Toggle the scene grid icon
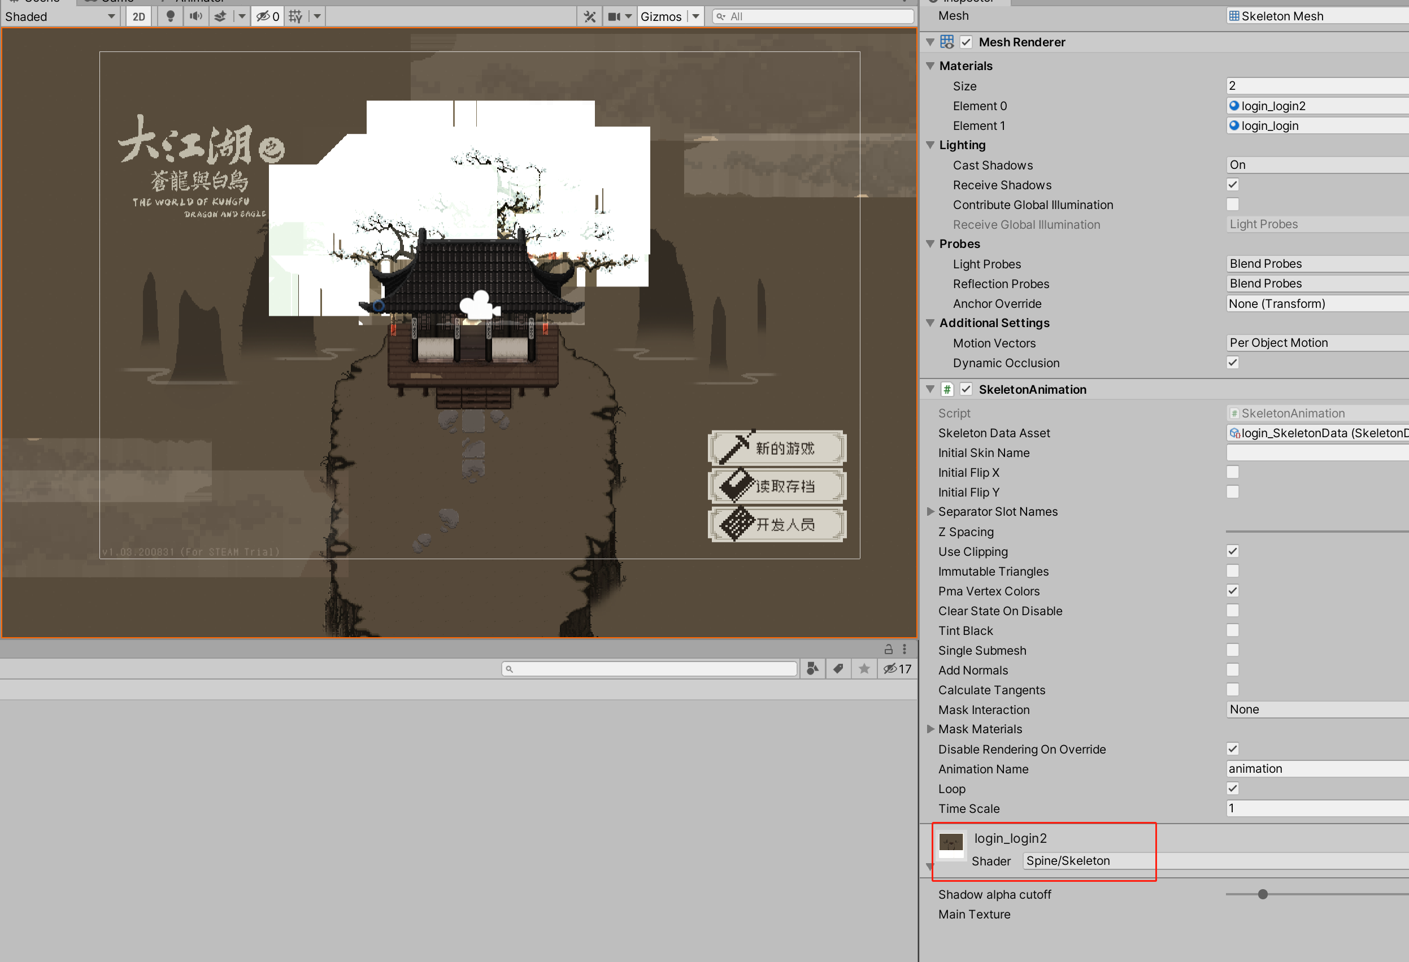This screenshot has width=1409, height=962. tap(295, 16)
